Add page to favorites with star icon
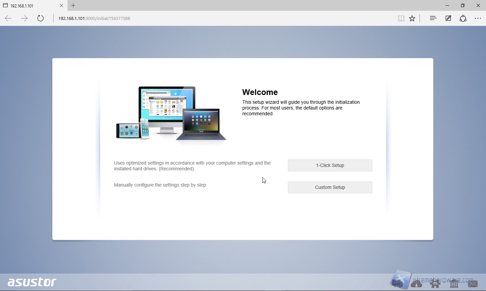Viewport: 486px width, 291px height. pyautogui.click(x=412, y=18)
